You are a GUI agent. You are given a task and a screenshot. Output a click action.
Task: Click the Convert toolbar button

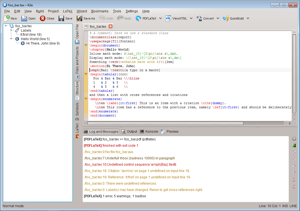pyautogui.click(x=205, y=18)
